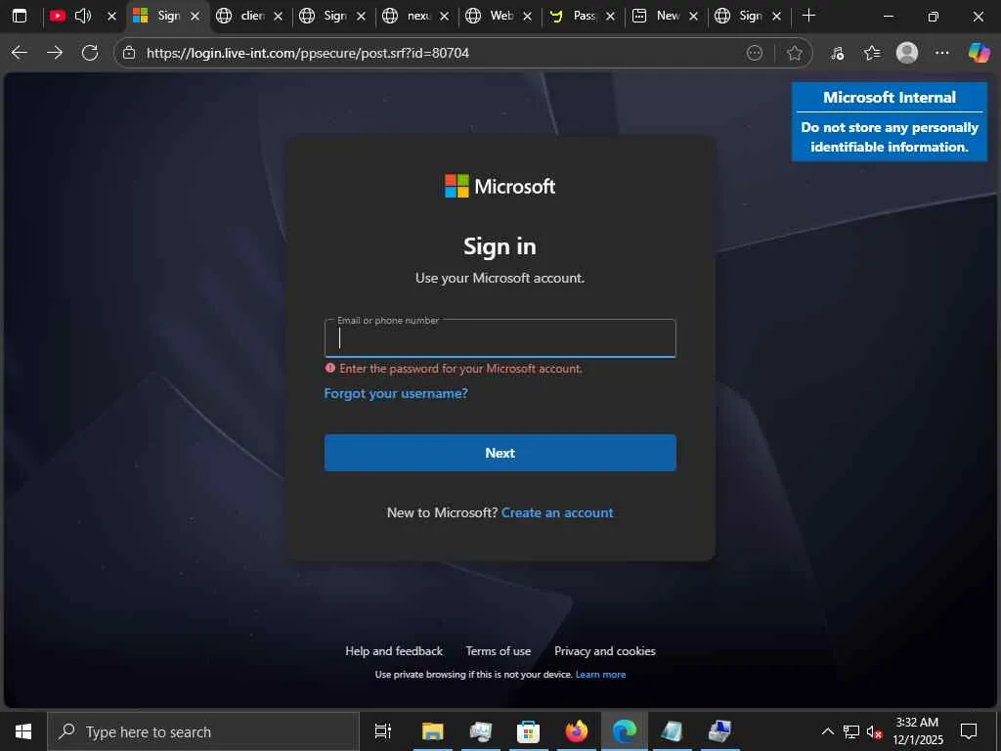Open the password options icon in address bar
1001x751 pixels.
755,53
